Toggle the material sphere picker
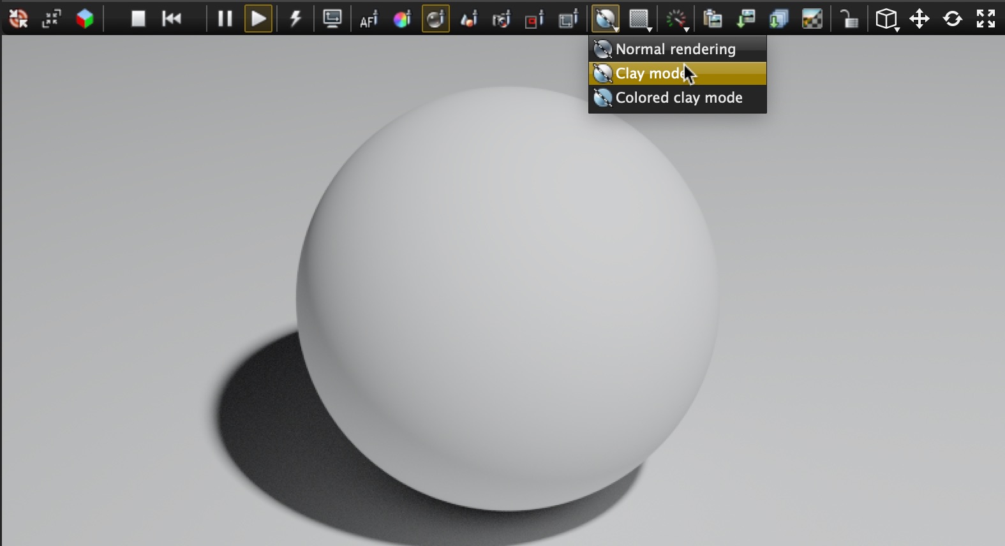1005x546 pixels. coord(436,18)
